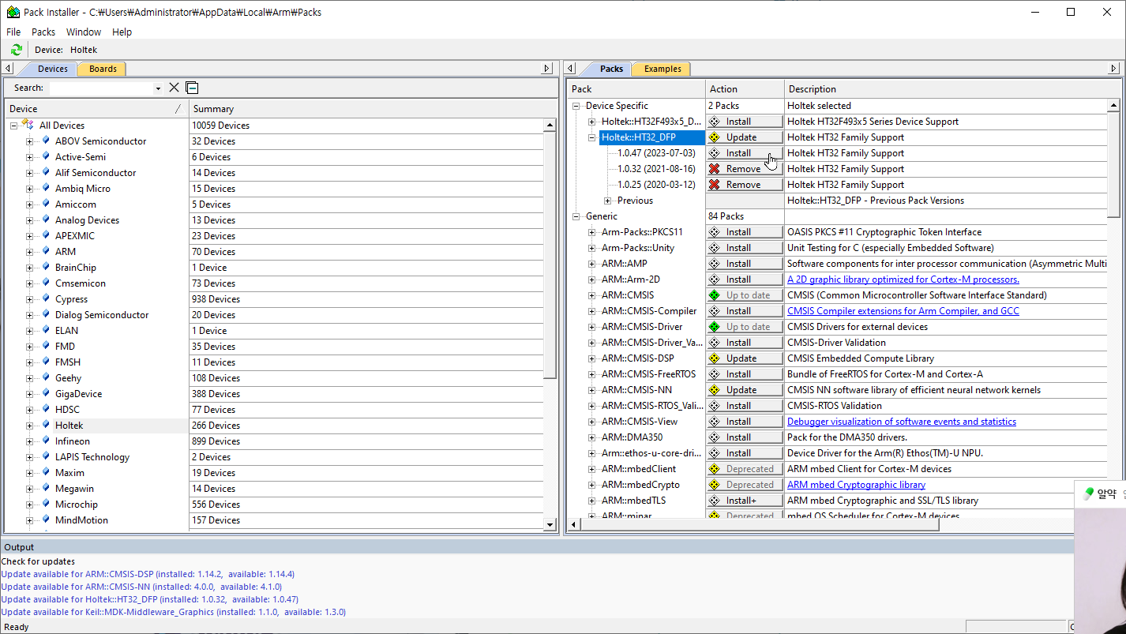
Task: Collapse the Holtek::HT32_DFP pack node
Action: tap(592, 137)
